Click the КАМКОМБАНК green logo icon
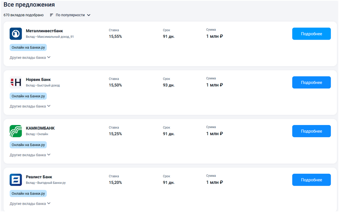339x212 pixels. coord(16,131)
